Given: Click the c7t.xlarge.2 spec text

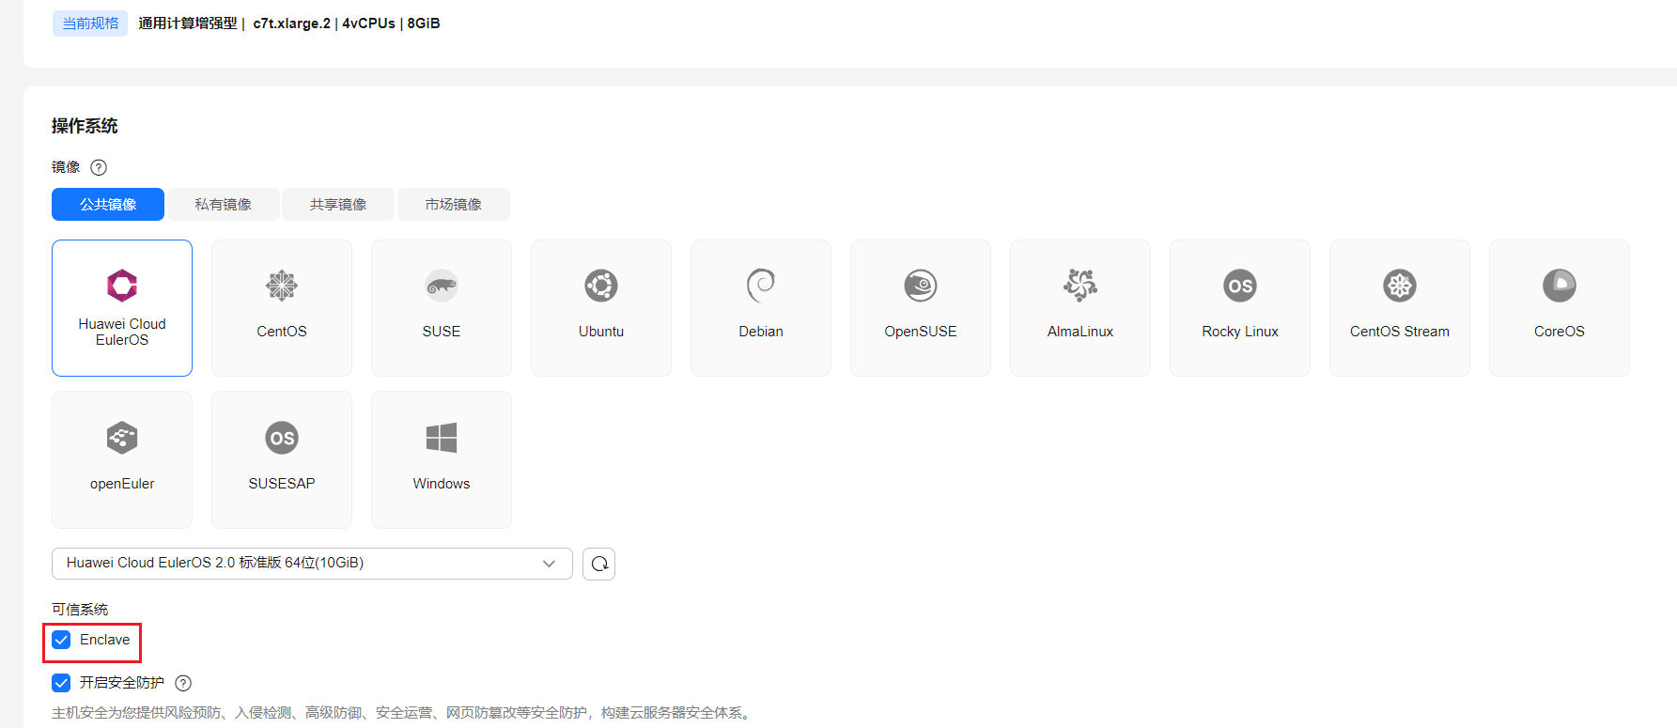Looking at the screenshot, I should [292, 23].
